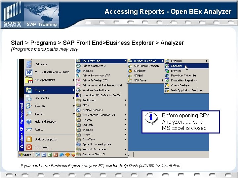The height and width of the screenshot is (178, 238).
Task: Click the PowerPoint quick launch taskbar icon
Action: click(56, 155)
